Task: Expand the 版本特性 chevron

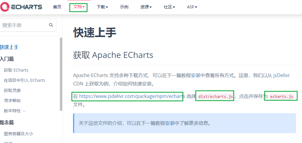Action: tap(24, 111)
